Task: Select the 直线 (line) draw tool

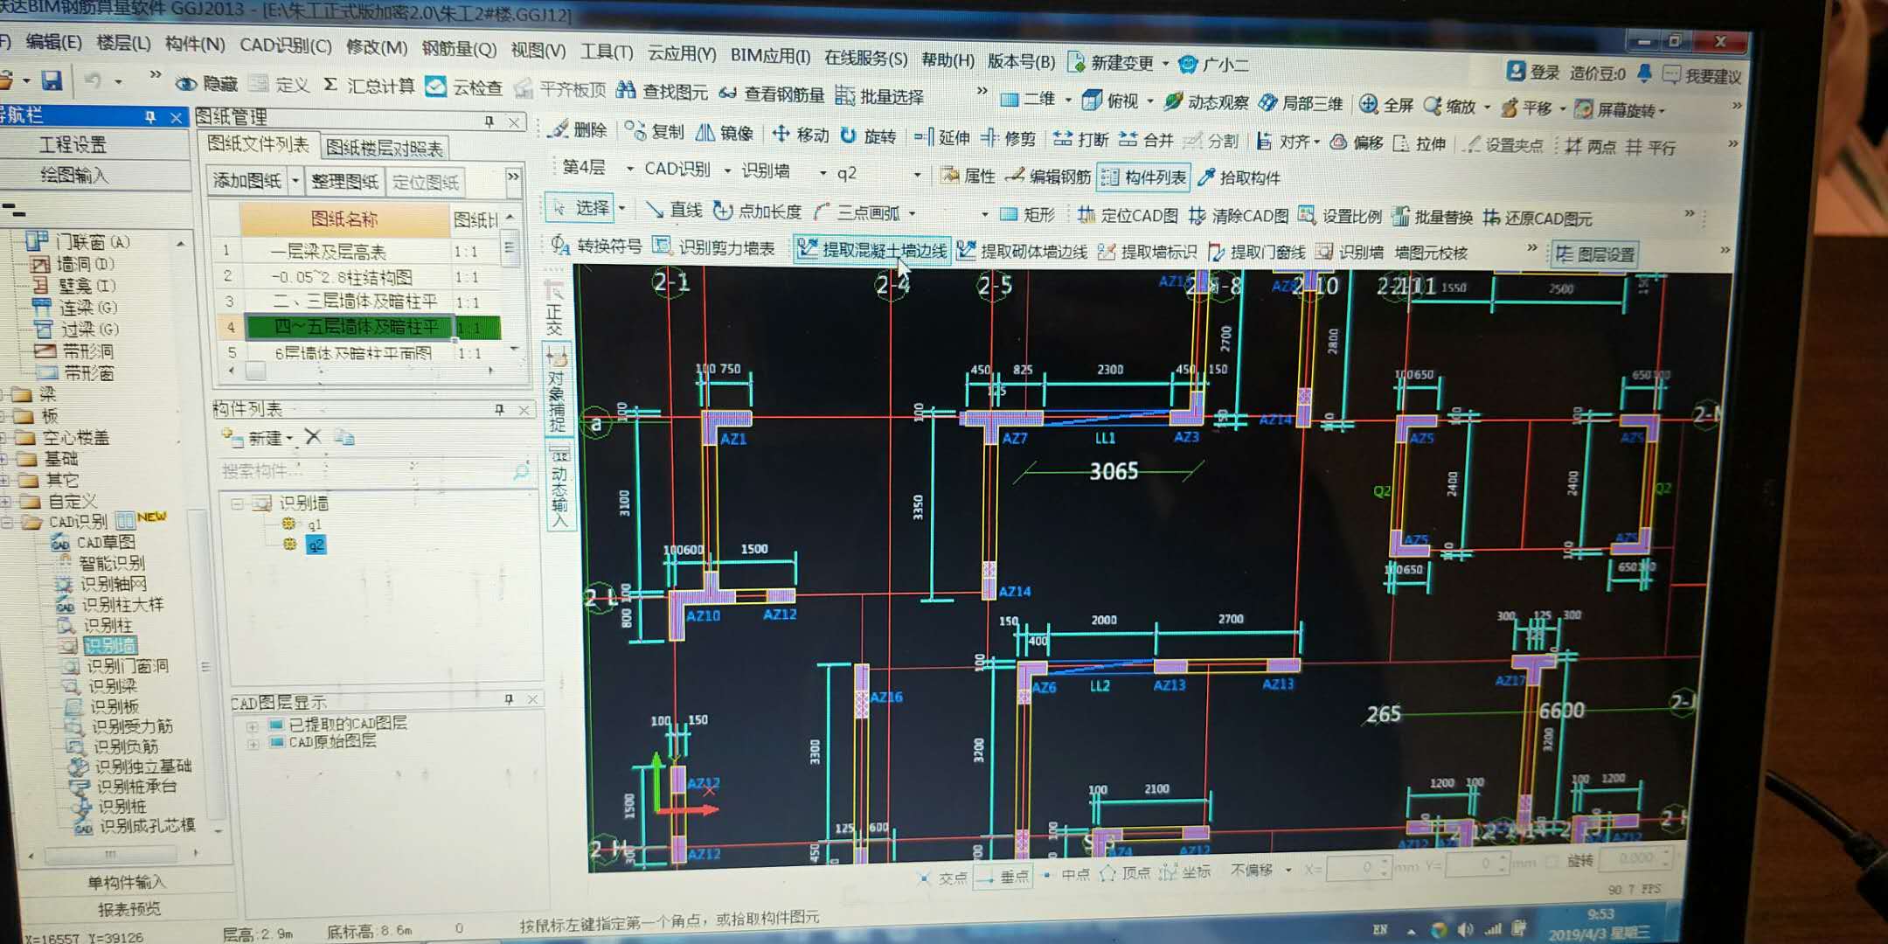Action: click(674, 210)
